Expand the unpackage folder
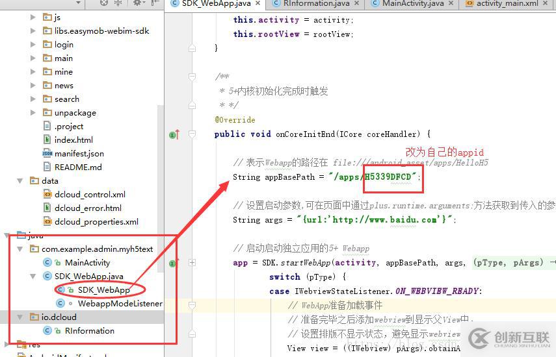This screenshot has width=556, height=357. point(33,112)
